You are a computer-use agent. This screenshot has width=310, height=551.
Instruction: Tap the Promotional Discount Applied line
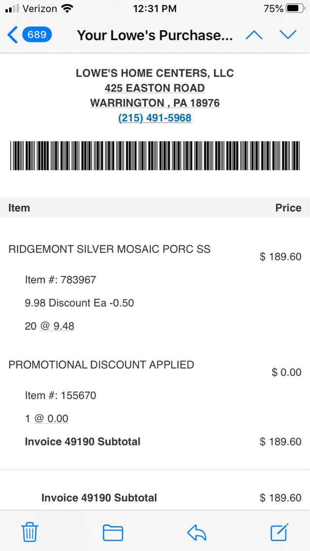point(101,365)
